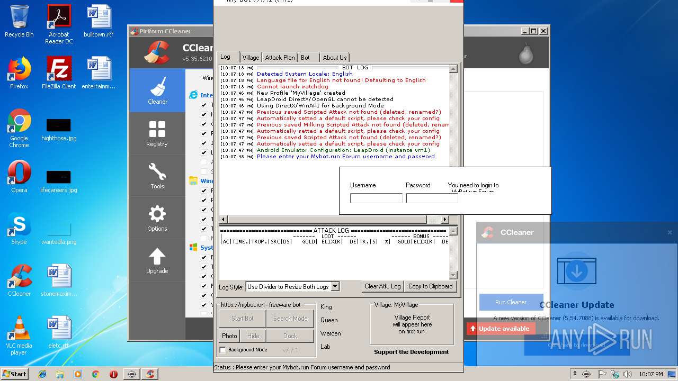Click the 'Detected System Locale: English' log line
This screenshot has height=381, width=678.
(x=305, y=74)
